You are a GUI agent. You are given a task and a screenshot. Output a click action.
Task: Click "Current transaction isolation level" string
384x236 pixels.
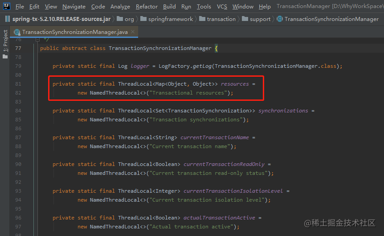(x=207, y=200)
